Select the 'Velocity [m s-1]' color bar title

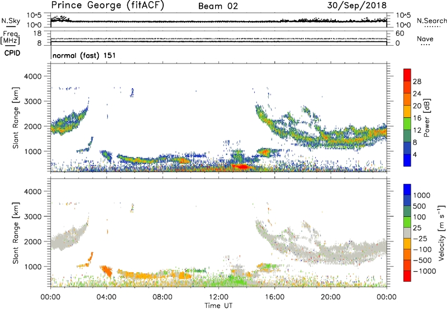click(x=441, y=233)
